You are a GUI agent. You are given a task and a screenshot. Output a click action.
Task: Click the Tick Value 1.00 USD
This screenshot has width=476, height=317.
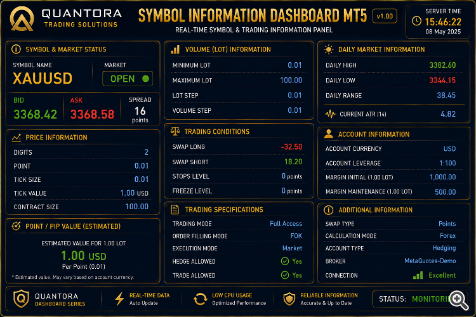pyautogui.click(x=134, y=193)
